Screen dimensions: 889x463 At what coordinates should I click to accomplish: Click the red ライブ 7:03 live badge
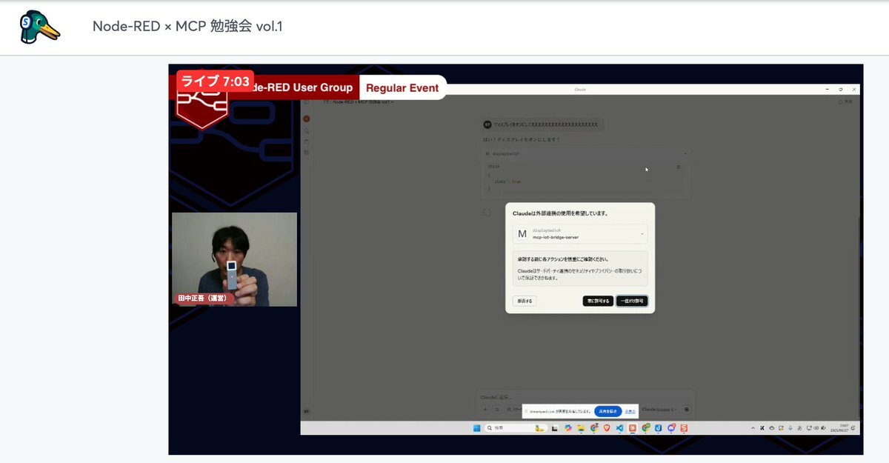(x=215, y=81)
